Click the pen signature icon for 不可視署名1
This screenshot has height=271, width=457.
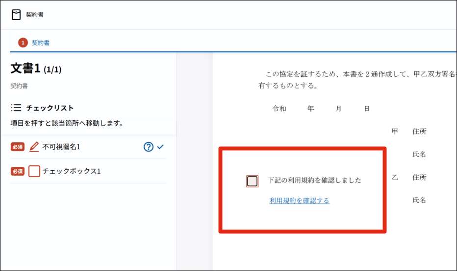(x=34, y=147)
